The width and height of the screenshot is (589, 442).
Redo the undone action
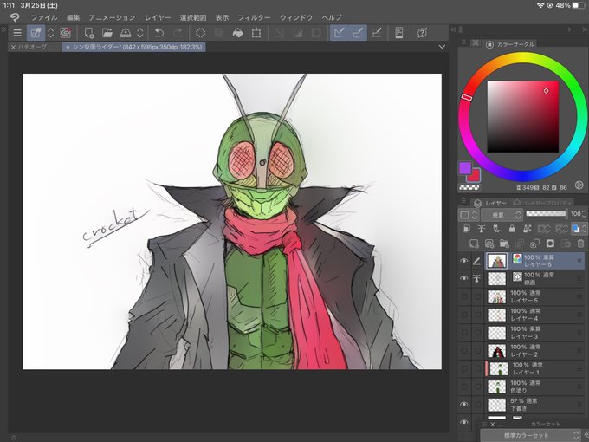(178, 33)
